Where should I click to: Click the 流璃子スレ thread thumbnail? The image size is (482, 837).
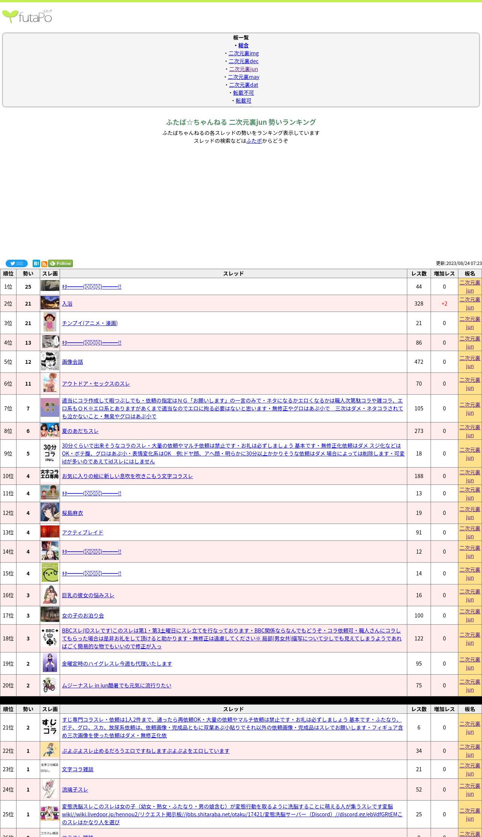tap(50, 789)
